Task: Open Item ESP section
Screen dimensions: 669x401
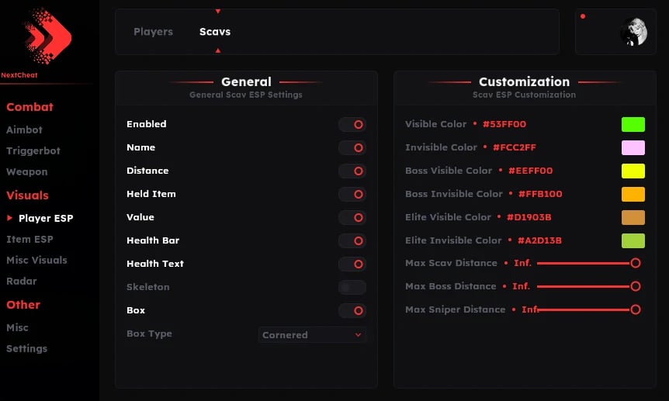Action: coord(29,240)
